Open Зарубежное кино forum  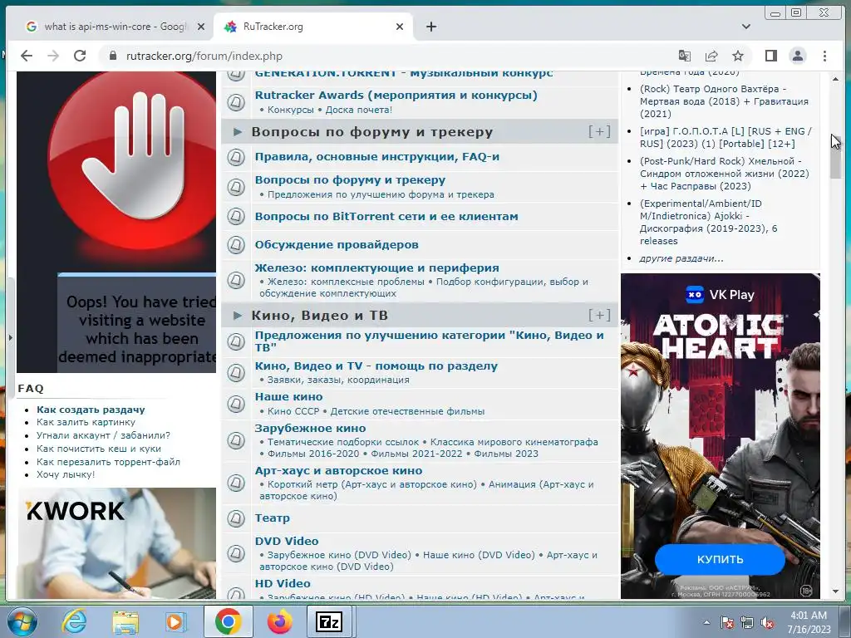click(x=311, y=428)
